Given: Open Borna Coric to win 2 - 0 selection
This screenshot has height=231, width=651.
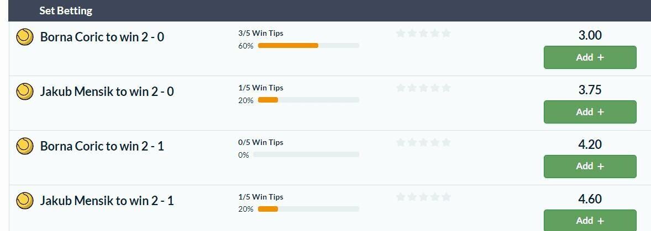Looking at the screenshot, I should pyautogui.click(x=102, y=37).
